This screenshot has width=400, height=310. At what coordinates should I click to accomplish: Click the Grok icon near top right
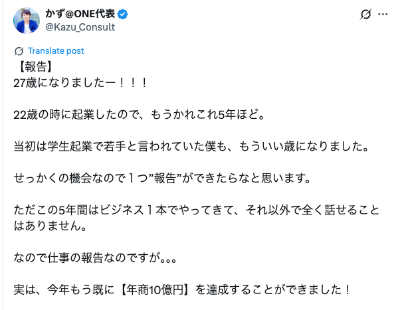(363, 15)
